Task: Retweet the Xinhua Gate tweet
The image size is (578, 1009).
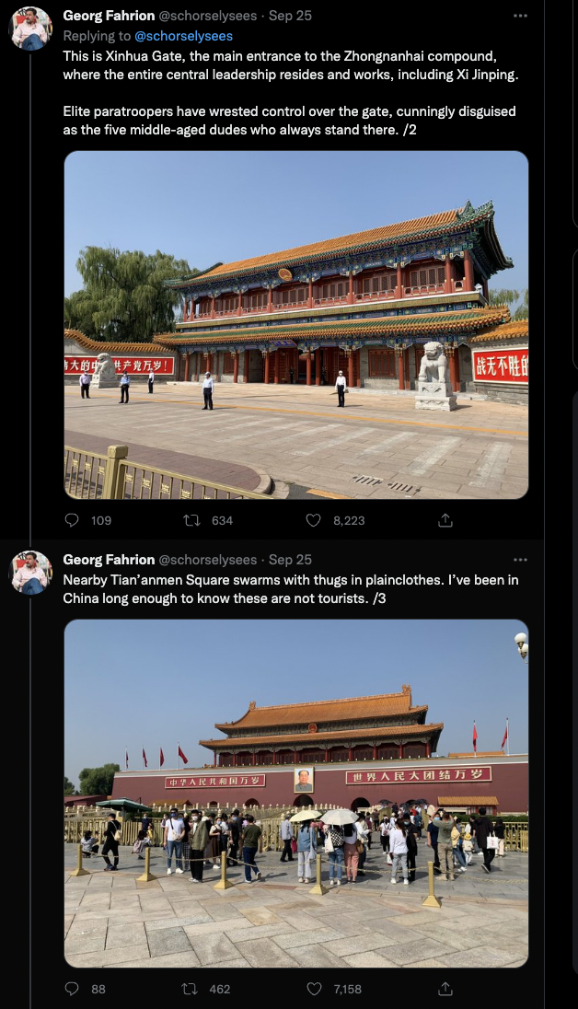Action: pyautogui.click(x=191, y=520)
